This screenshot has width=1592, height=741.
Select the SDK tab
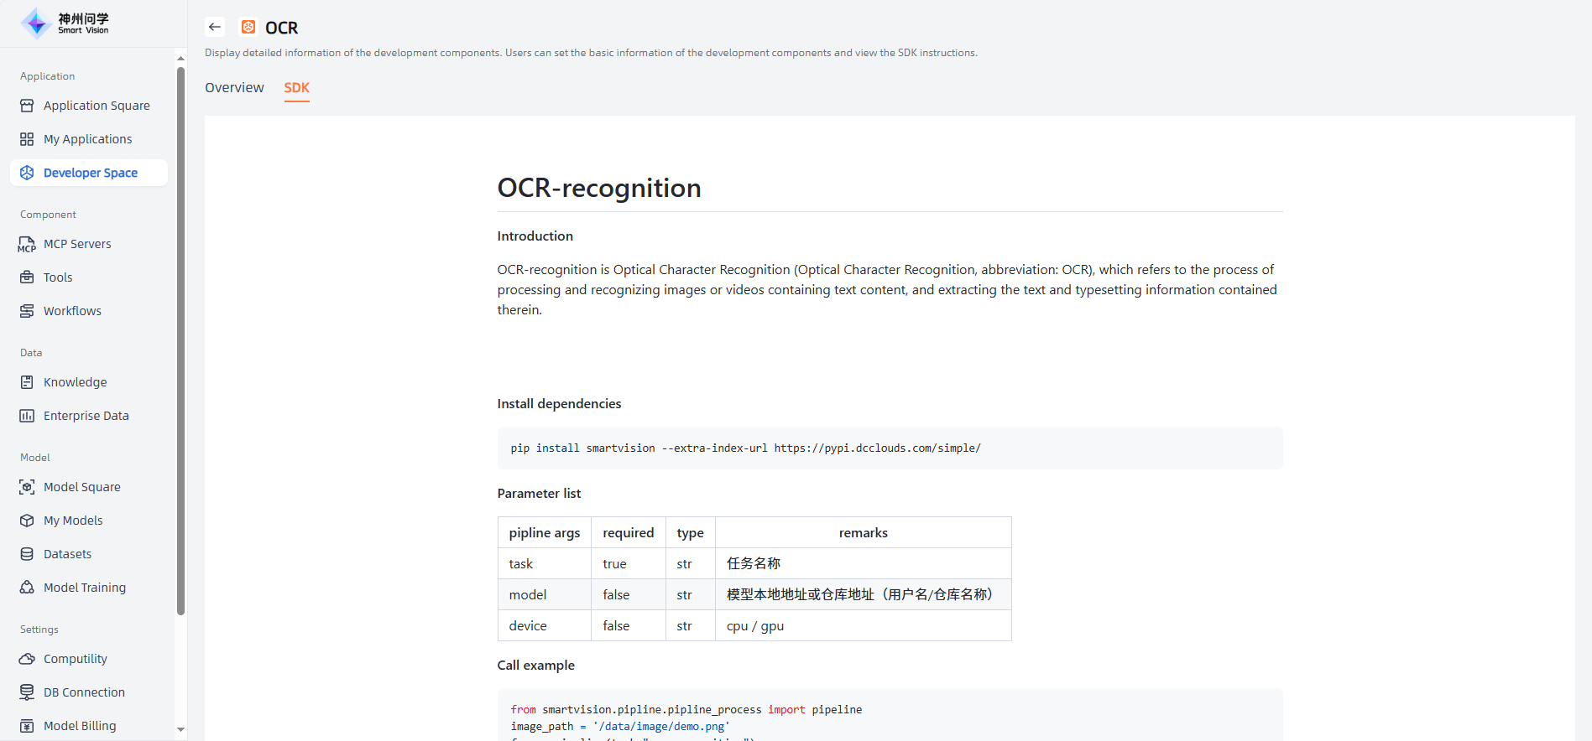pyautogui.click(x=296, y=88)
